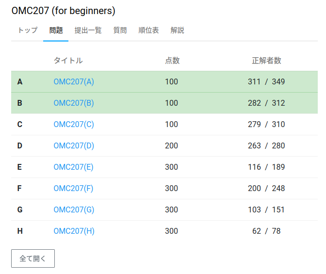Screen dimensions: 326x274
Task: Click solver count 263 / 280
Action: pyautogui.click(x=266, y=146)
